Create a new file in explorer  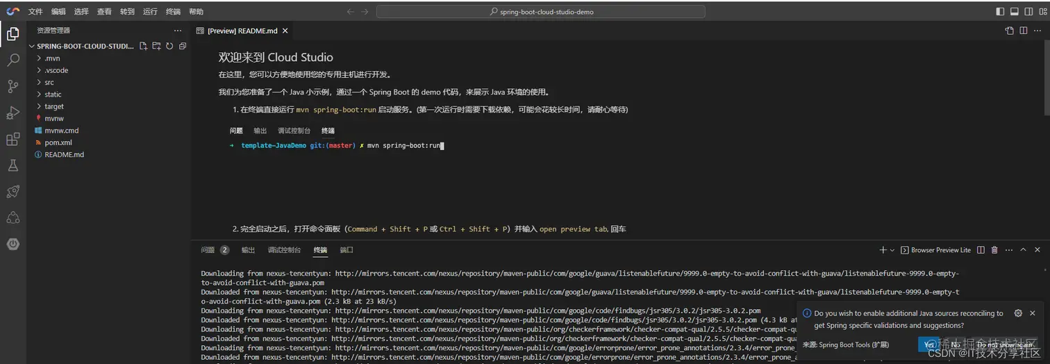(x=143, y=46)
